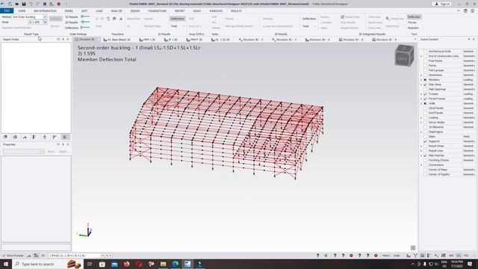The image size is (478, 269).
Task: Uncheck Supports in Scene Content
Action: (425, 141)
